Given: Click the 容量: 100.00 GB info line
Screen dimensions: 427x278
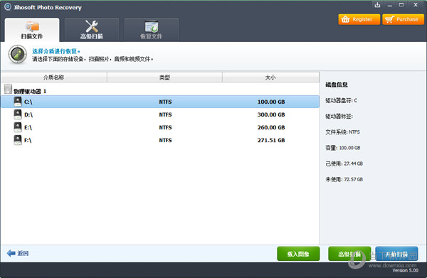Looking at the screenshot, I should click(x=343, y=148).
